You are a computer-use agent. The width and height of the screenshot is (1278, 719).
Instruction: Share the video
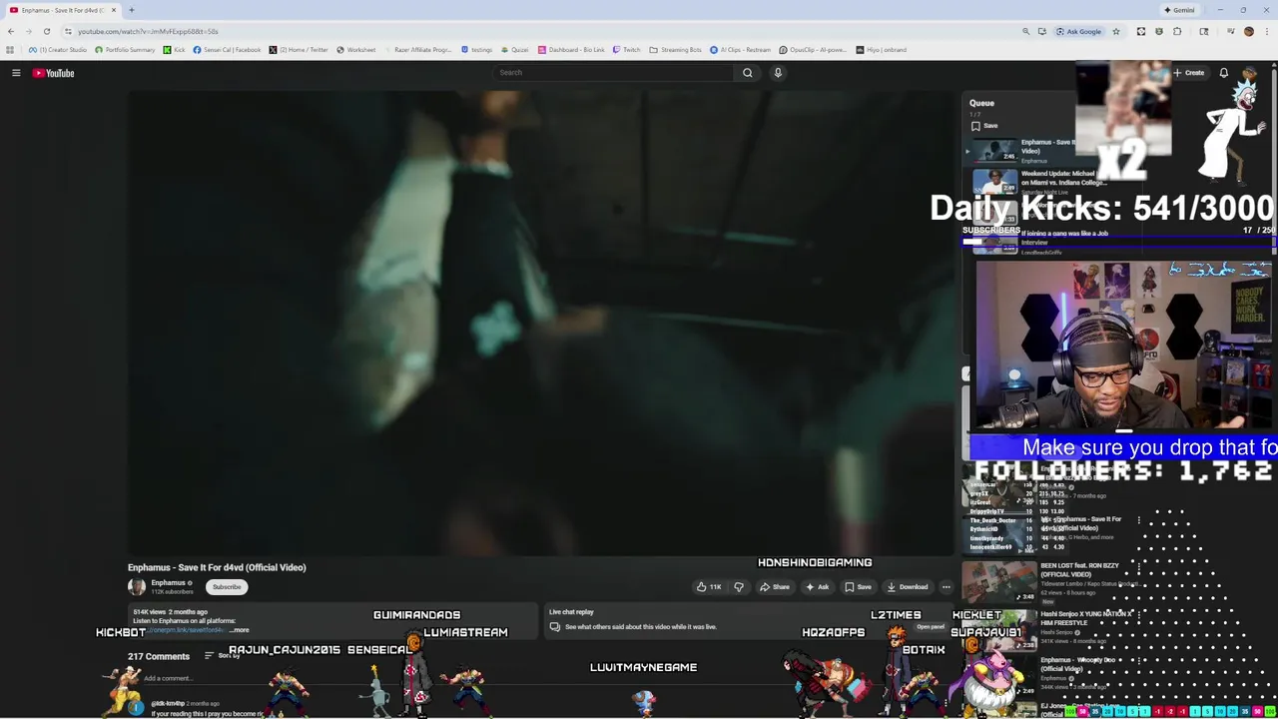tap(774, 587)
